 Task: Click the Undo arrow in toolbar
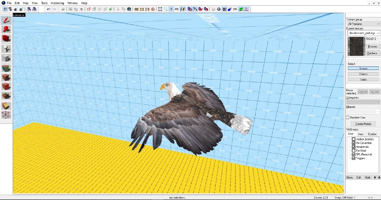[49, 9]
